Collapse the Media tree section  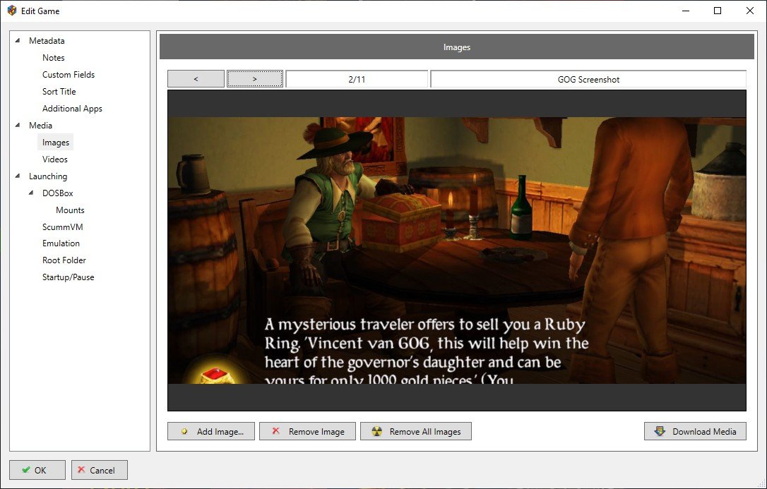pyautogui.click(x=18, y=125)
